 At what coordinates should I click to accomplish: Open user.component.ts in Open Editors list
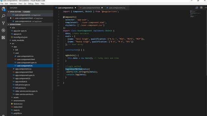(30, 15)
